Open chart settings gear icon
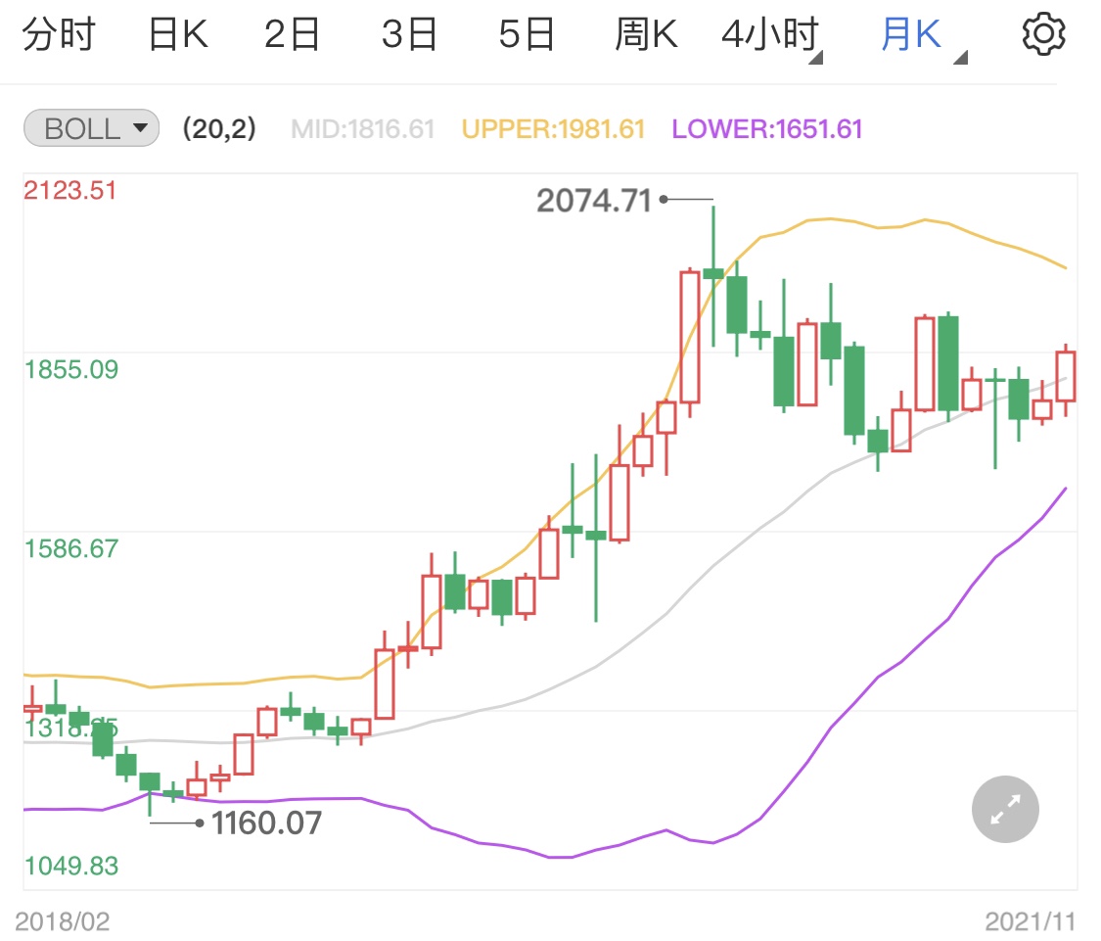1101x941 pixels. coord(1043,33)
